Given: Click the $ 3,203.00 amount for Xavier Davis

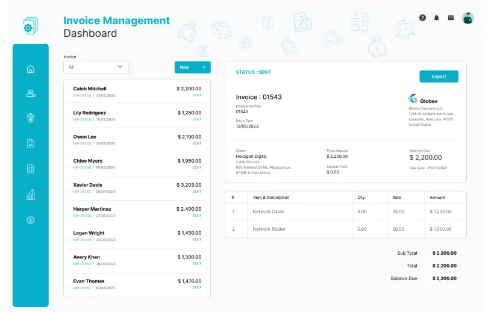Looking at the screenshot, I should tap(189, 185).
